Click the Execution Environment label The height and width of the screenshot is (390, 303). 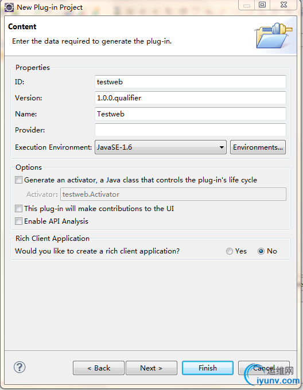(53, 147)
